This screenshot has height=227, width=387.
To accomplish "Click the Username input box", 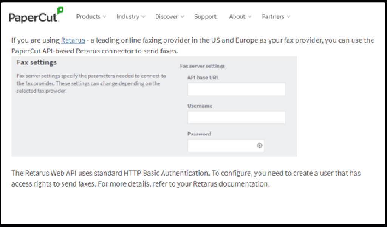I will [236, 118].
